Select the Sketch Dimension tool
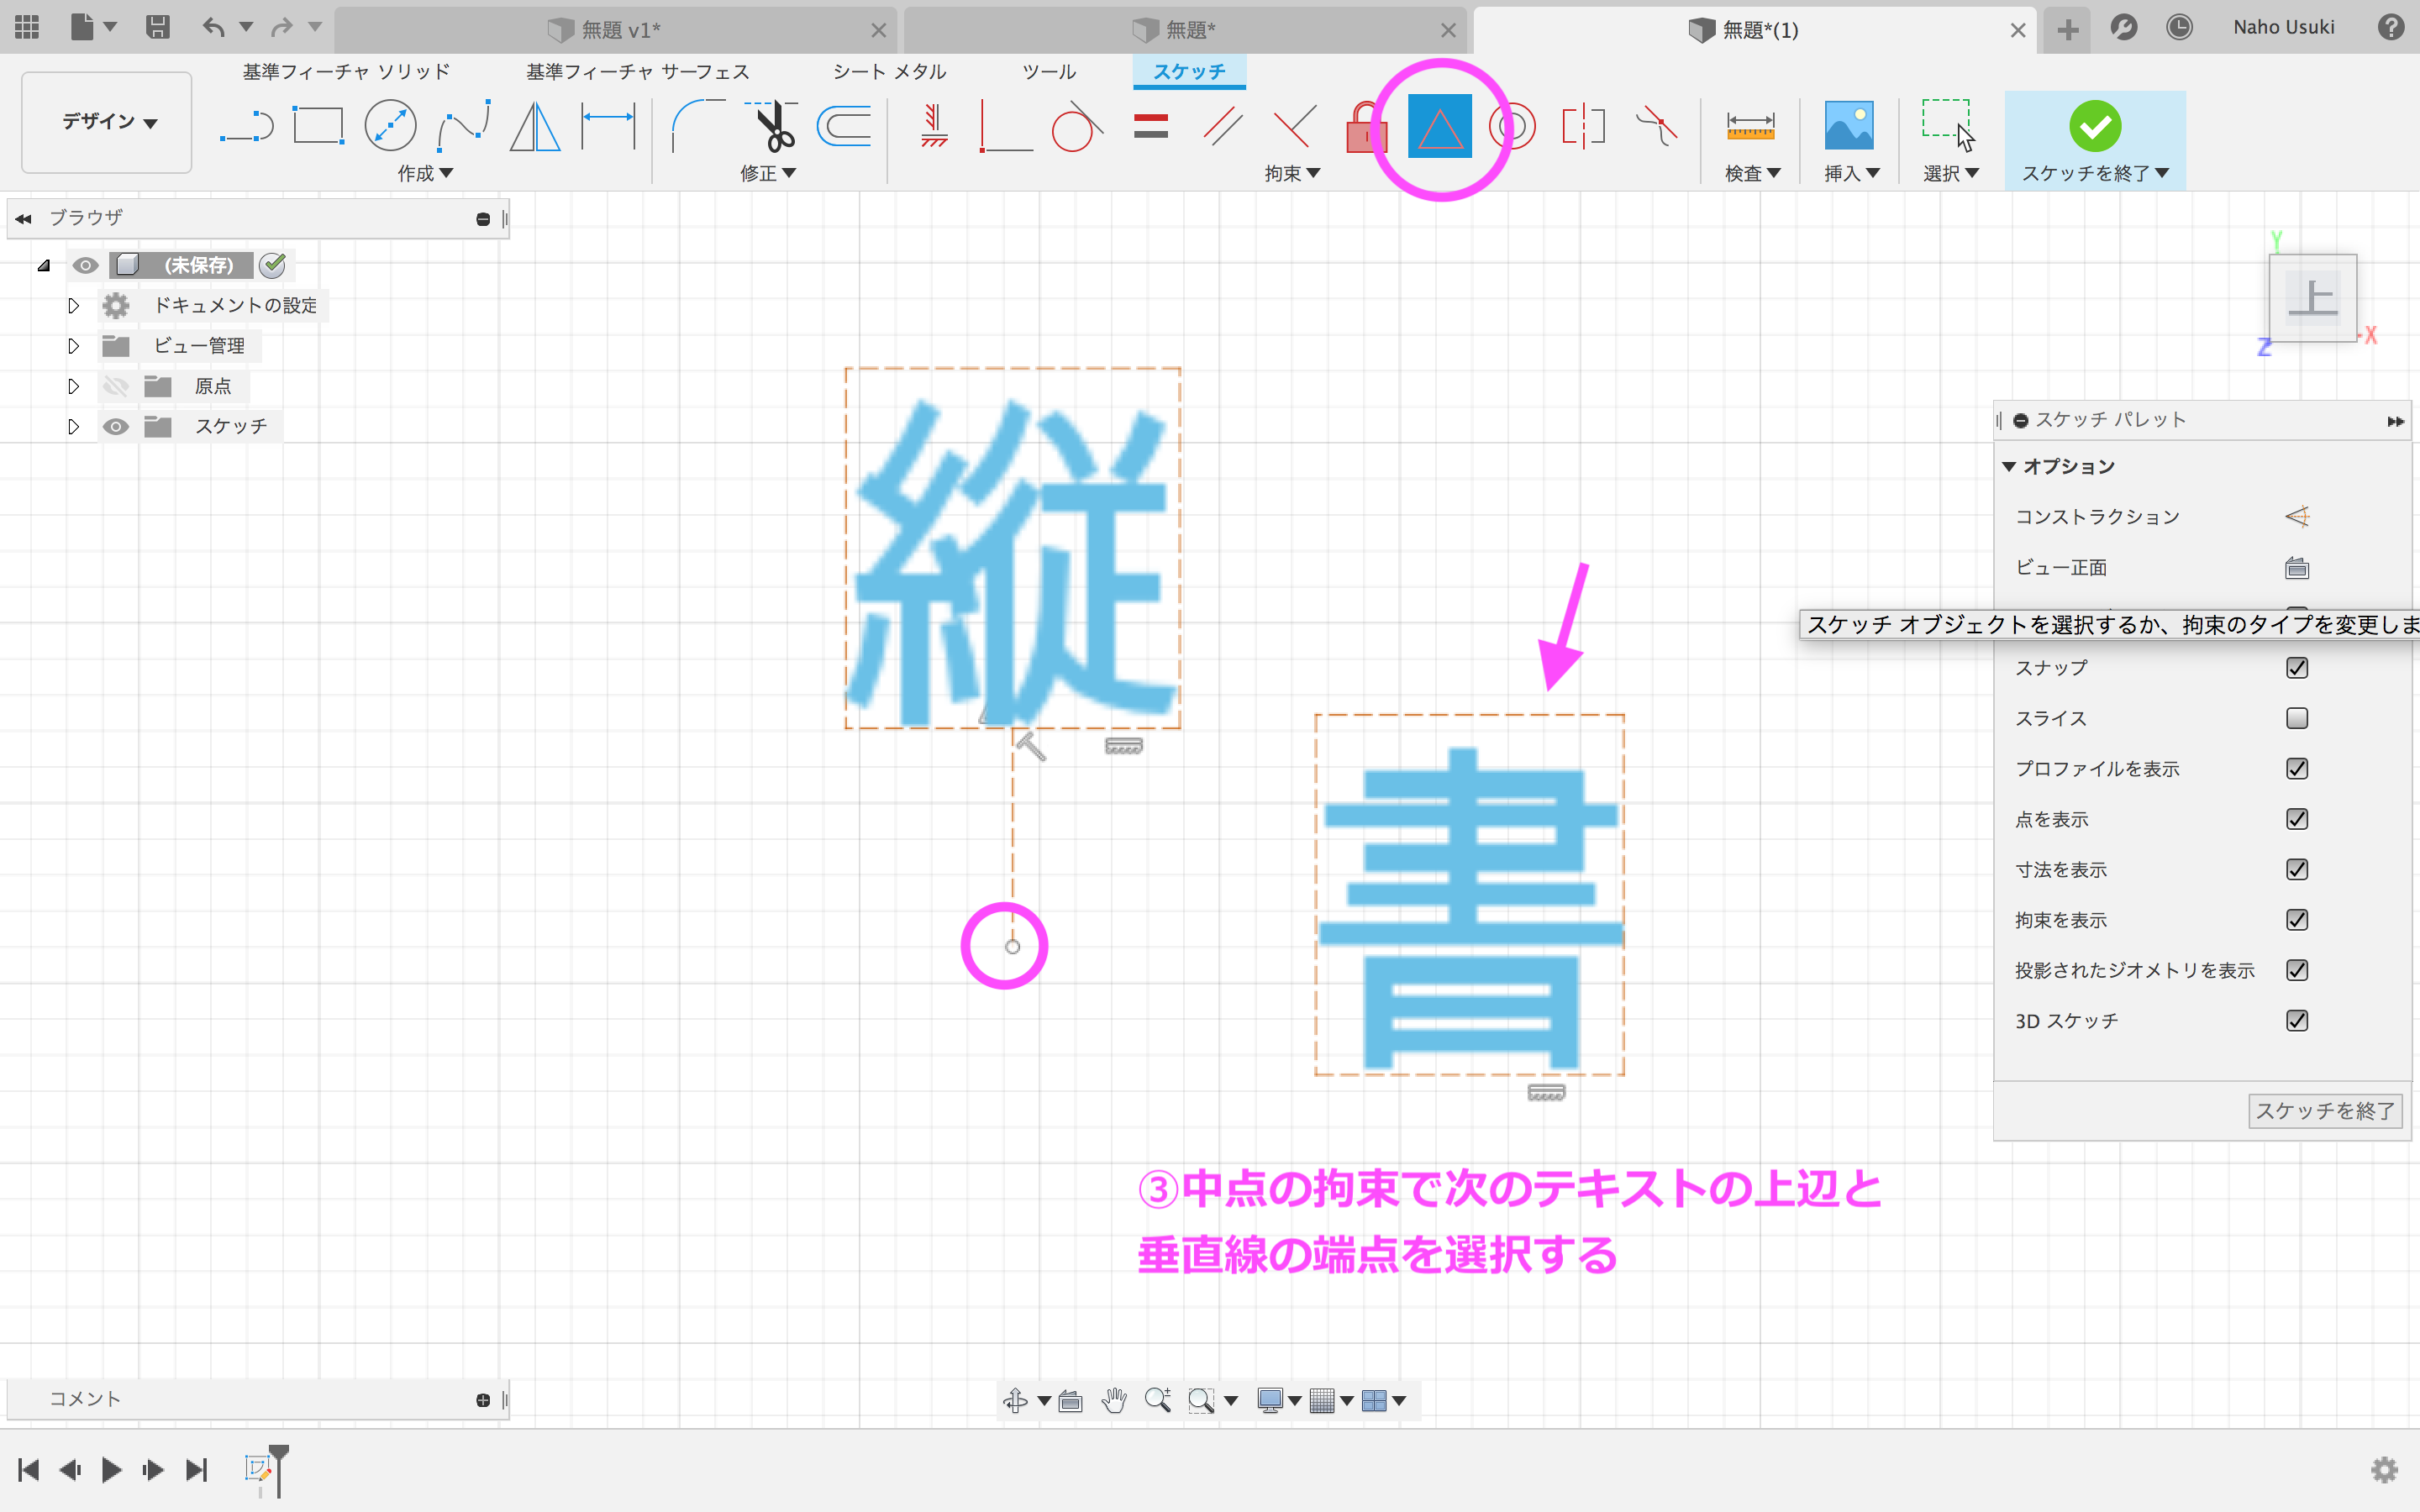2420x1512 pixels. [608, 127]
